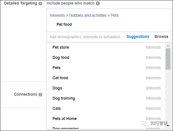
Task: Open the Suggestions tab
Action: point(138,37)
